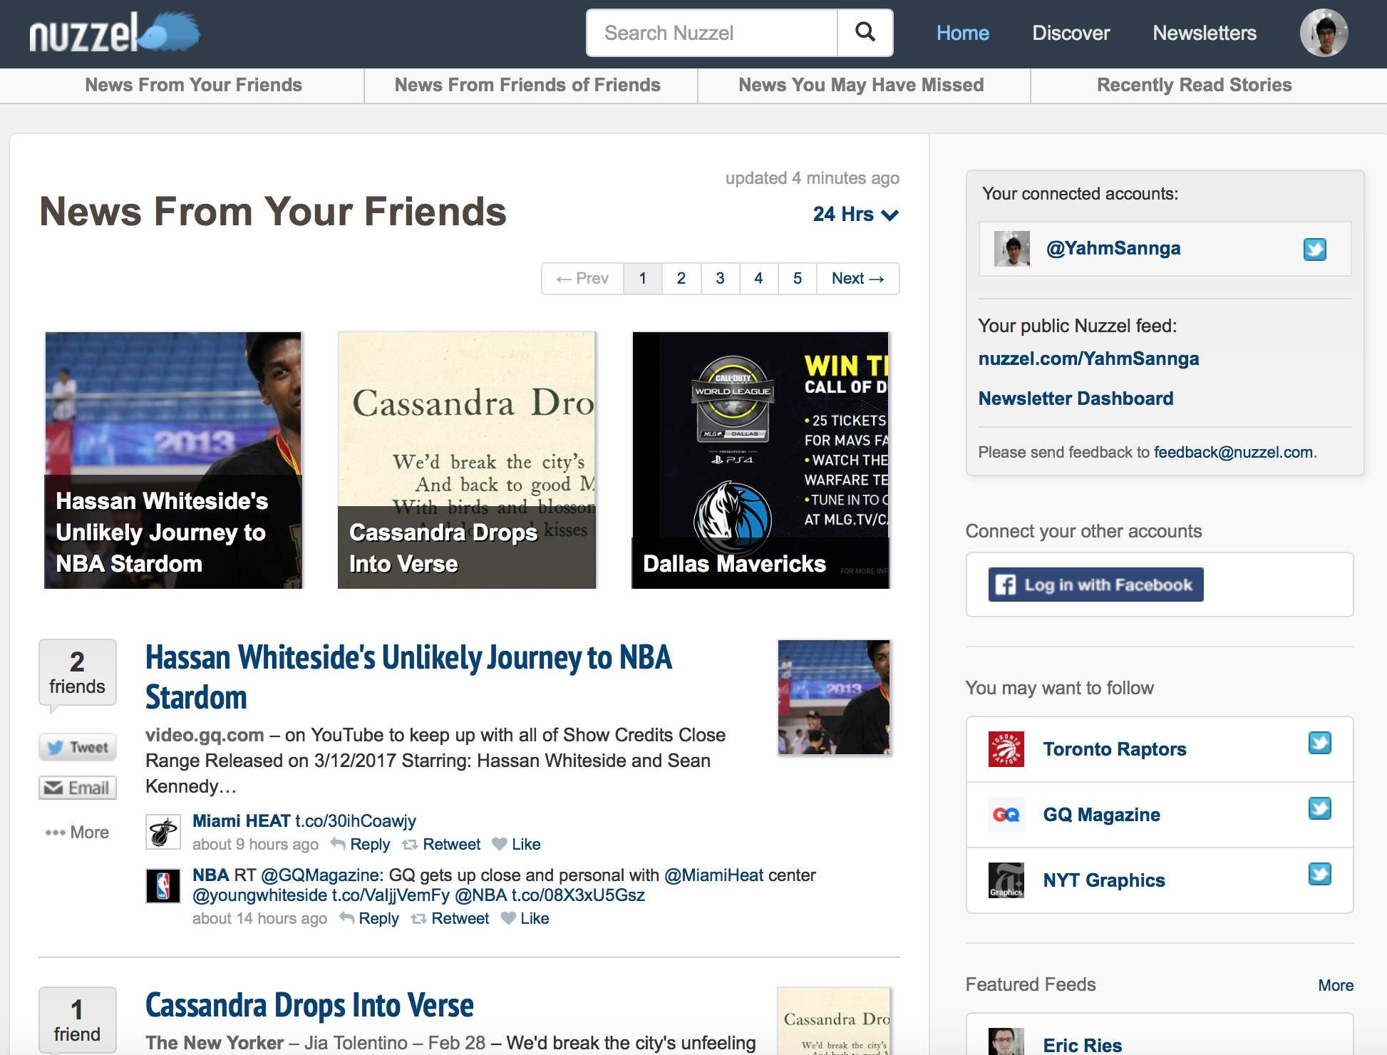Click Twitter icon next to @YahmSannga

coord(1315,249)
